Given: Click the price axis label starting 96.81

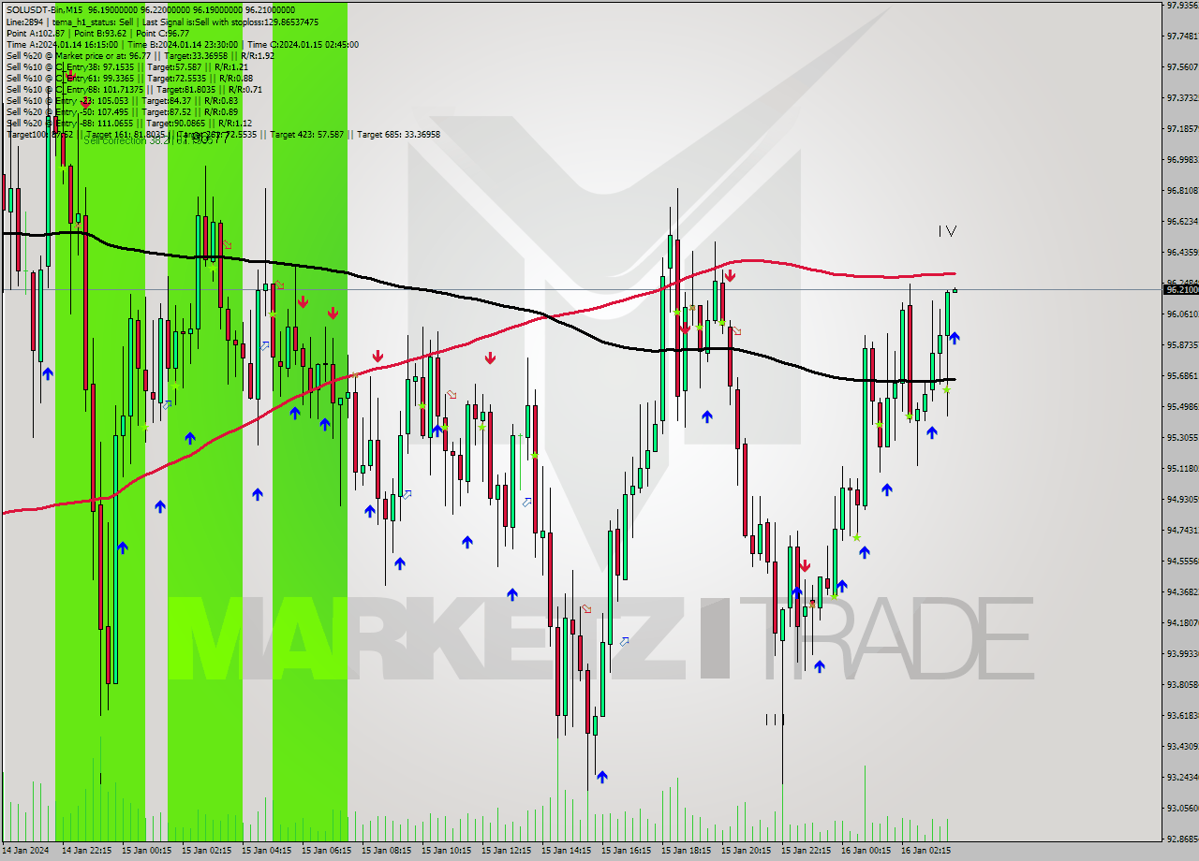Looking at the screenshot, I should coord(1181,190).
